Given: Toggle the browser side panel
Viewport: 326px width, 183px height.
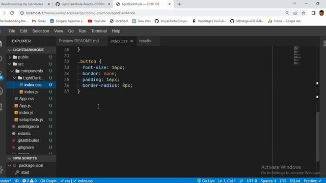Looking at the screenshot, I should [313, 13].
